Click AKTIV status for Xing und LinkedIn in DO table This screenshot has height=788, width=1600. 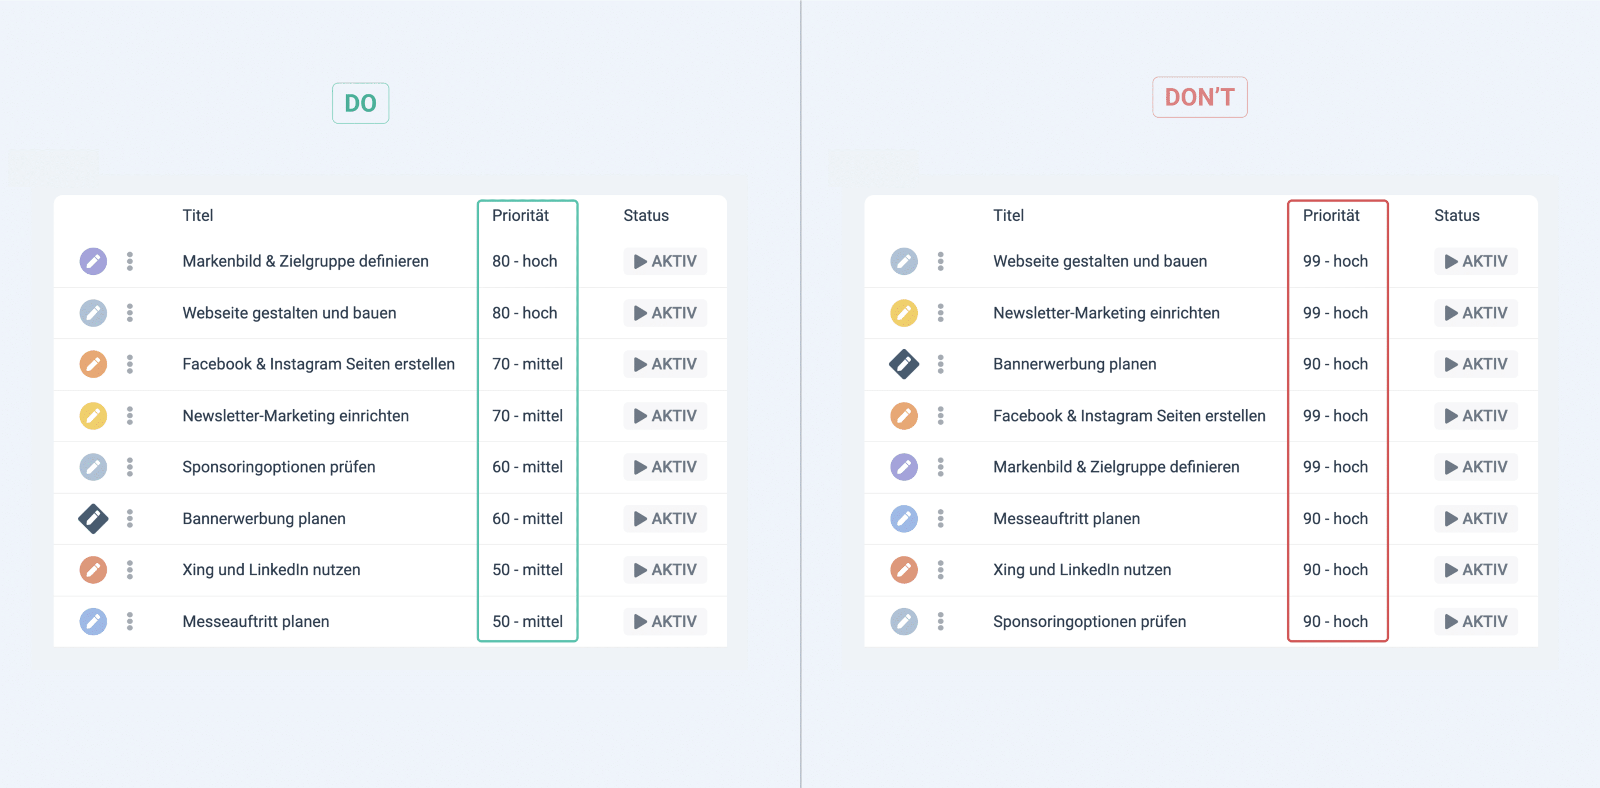[664, 569]
